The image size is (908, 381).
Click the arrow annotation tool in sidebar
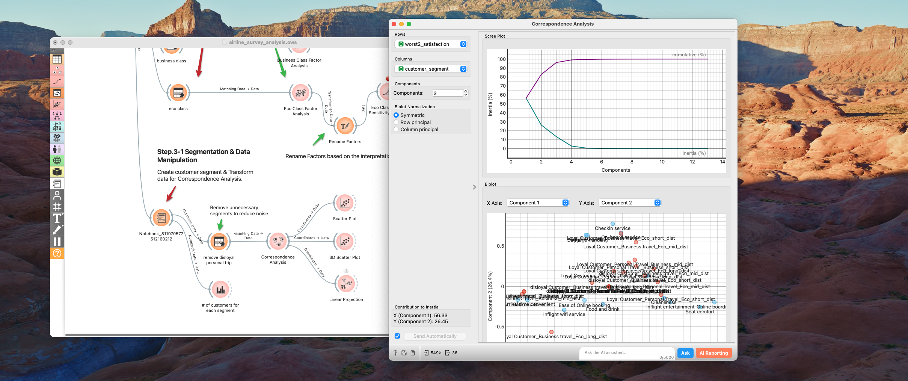click(x=57, y=230)
